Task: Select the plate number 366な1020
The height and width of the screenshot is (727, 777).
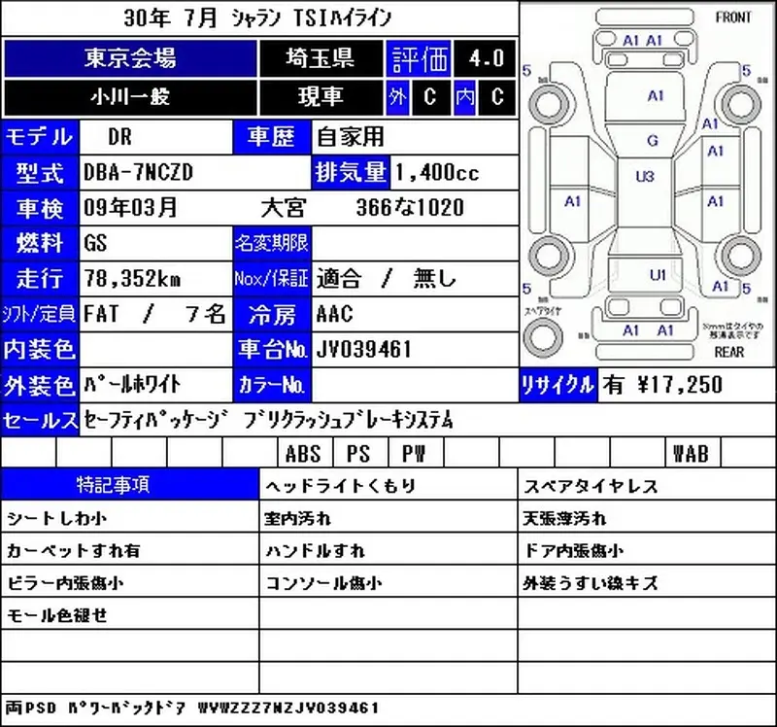Action: 410,208
